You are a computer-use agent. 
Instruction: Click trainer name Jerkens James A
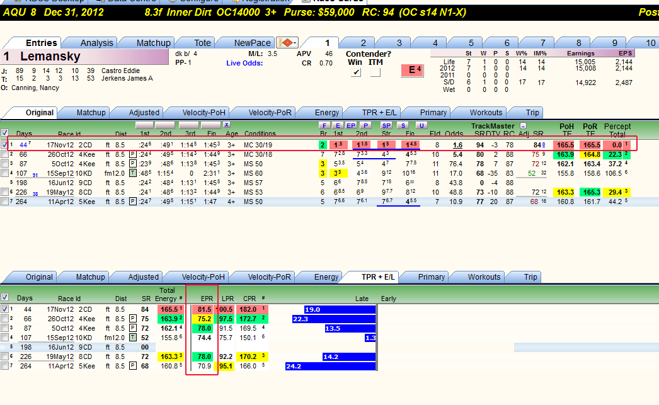pos(127,78)
